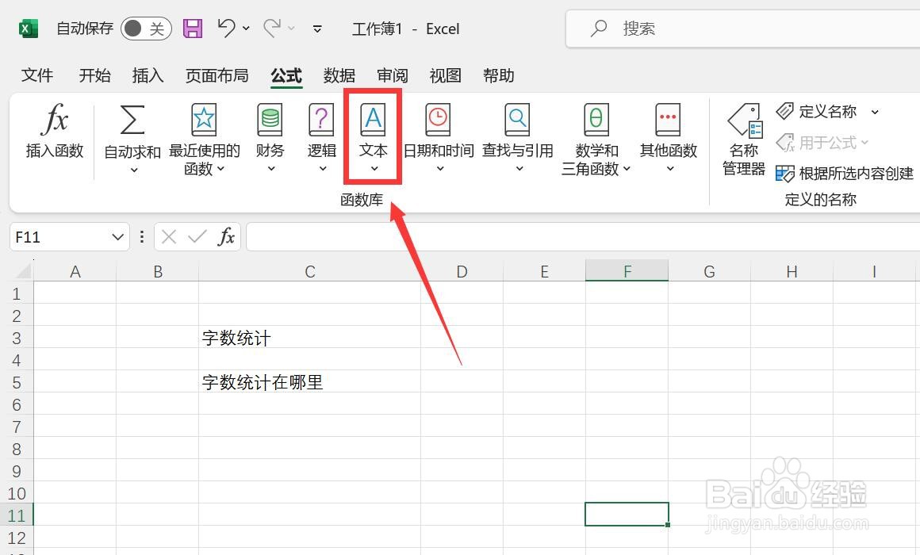Open the 财务 functions icon
920x555 pixels.
(270, 120)
